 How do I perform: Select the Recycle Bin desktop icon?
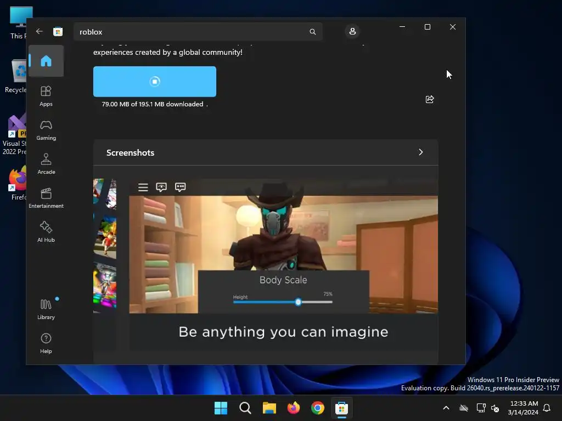coord(16,76)
